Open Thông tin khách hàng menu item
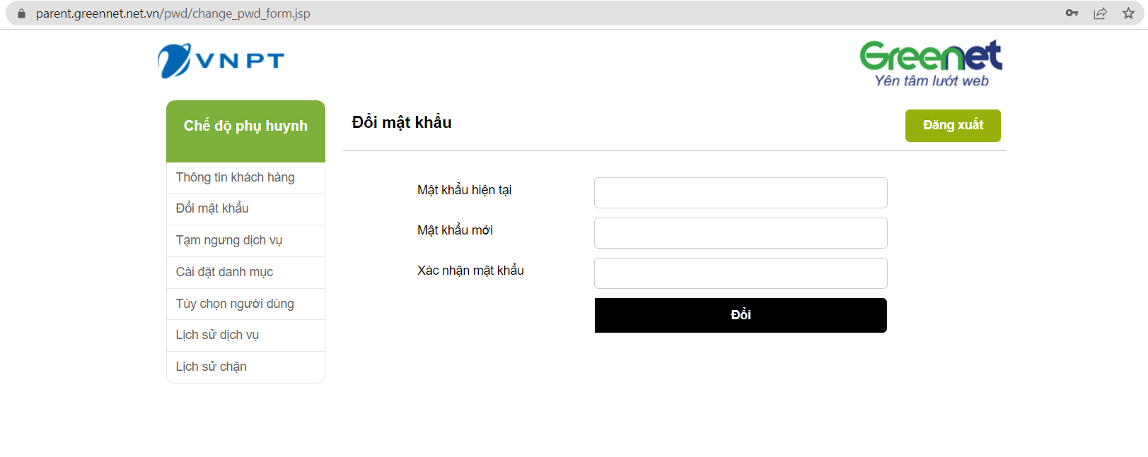The height and width of the screenshot is (457, 1148). (236, 177)
